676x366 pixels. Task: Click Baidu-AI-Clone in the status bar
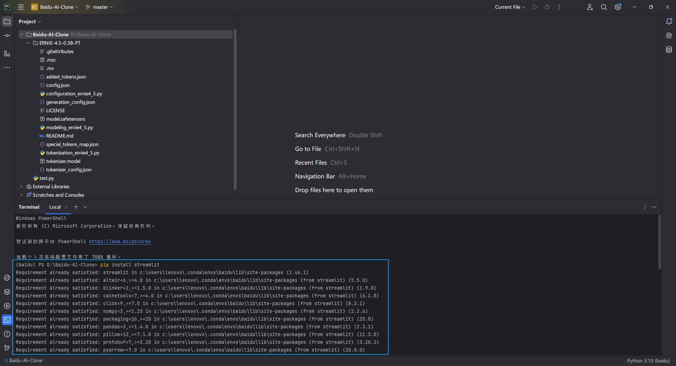(x=24, y=361)
